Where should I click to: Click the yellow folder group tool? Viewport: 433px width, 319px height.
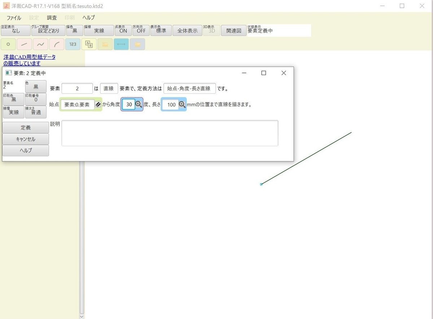click(x=105, y=44)
